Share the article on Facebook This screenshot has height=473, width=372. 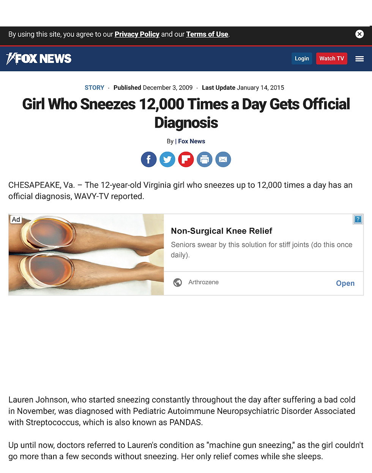[149, 159]
